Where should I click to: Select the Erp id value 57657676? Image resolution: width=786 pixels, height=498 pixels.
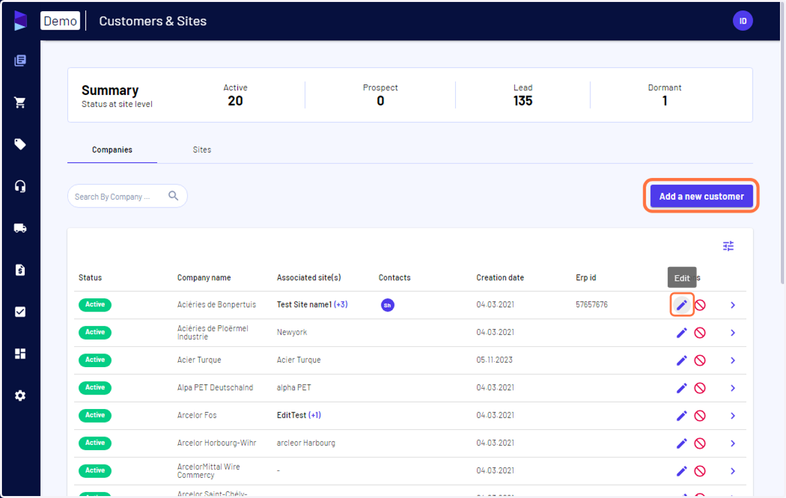click(591, 305)
